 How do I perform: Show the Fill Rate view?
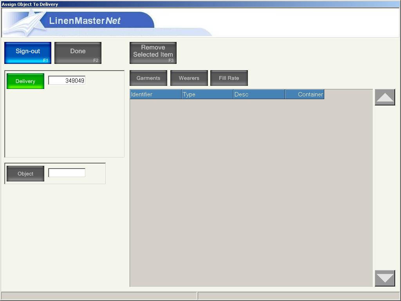(229, 78)
